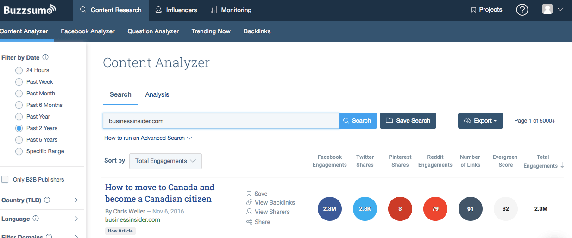
Task: Click the Facebook Engagements column header
Action: 330,161
